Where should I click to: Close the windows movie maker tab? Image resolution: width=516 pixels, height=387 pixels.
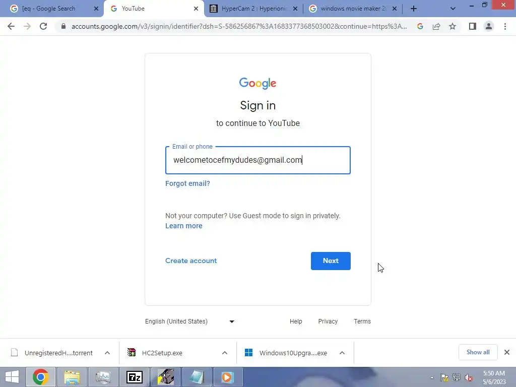[395, 9]
